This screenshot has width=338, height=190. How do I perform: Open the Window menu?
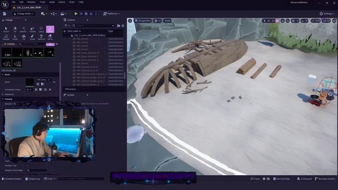click(x=31, y=2)
